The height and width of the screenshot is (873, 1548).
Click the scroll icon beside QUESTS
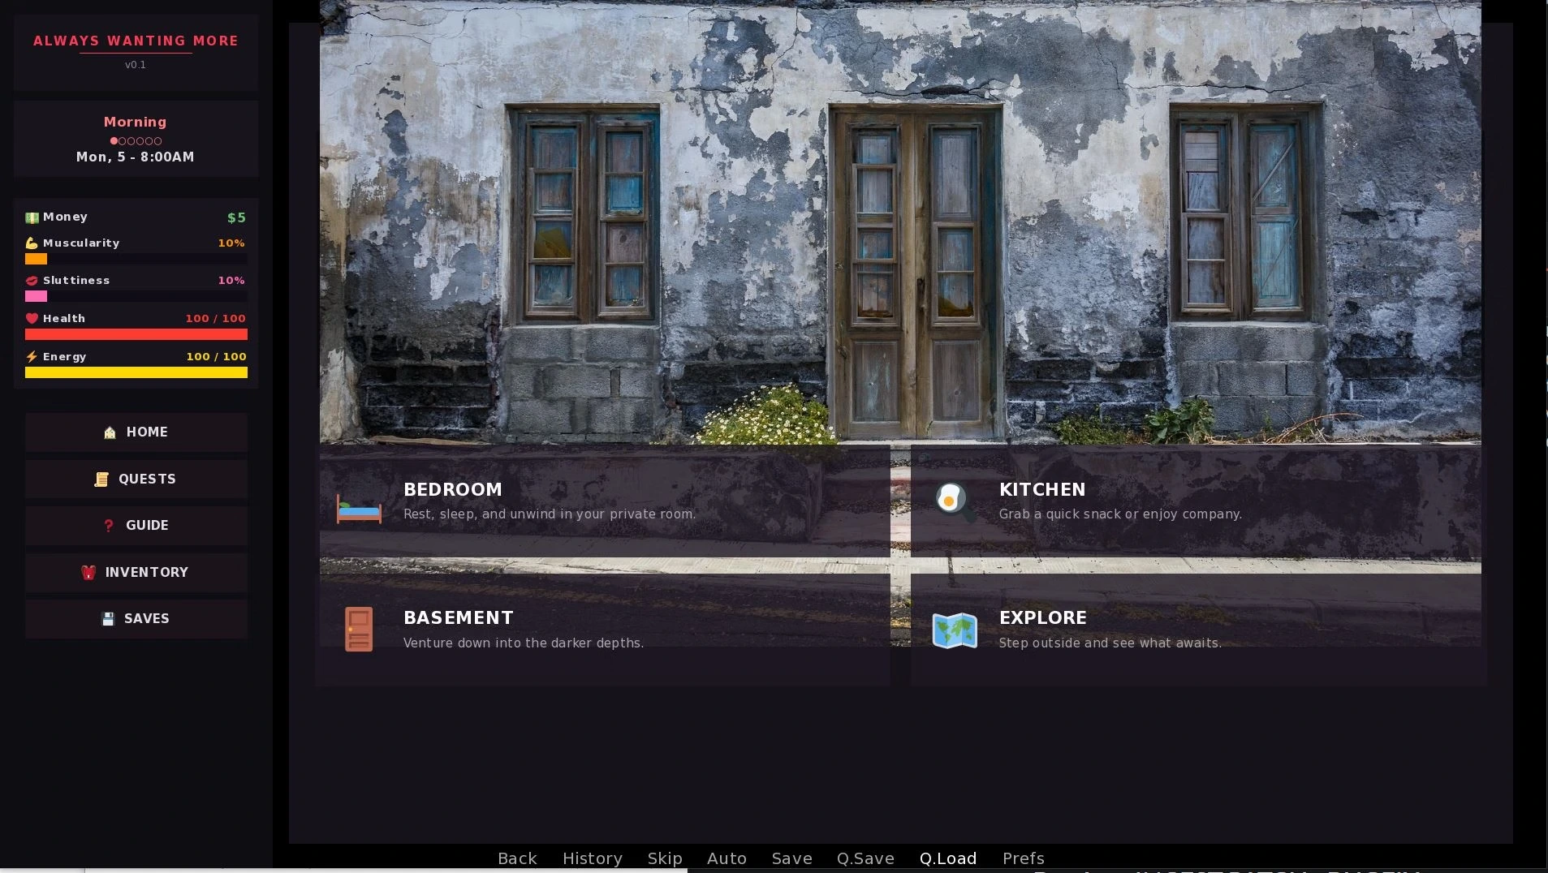coord(101,480)
